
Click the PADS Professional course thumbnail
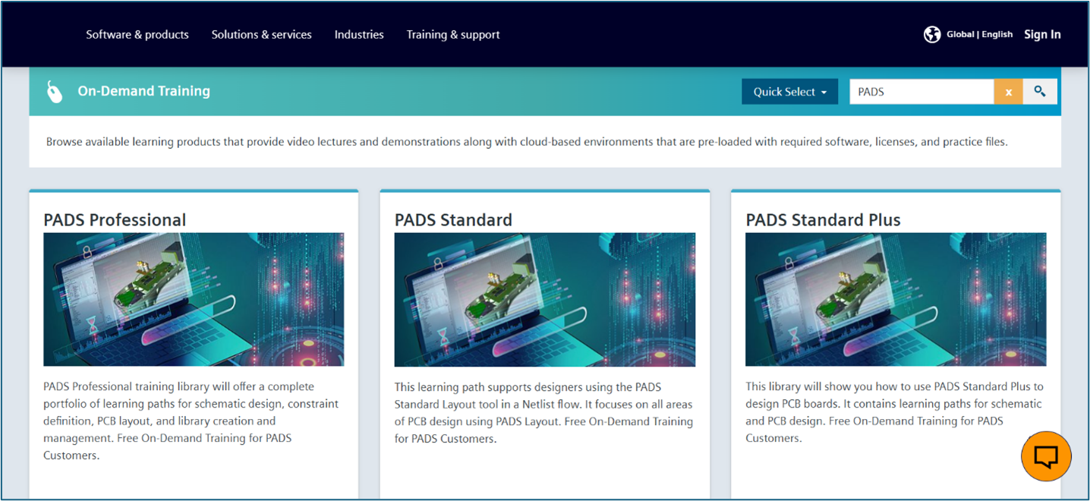tap(193, 299)
